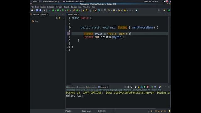Open the File menu

[x=32, y=7]
